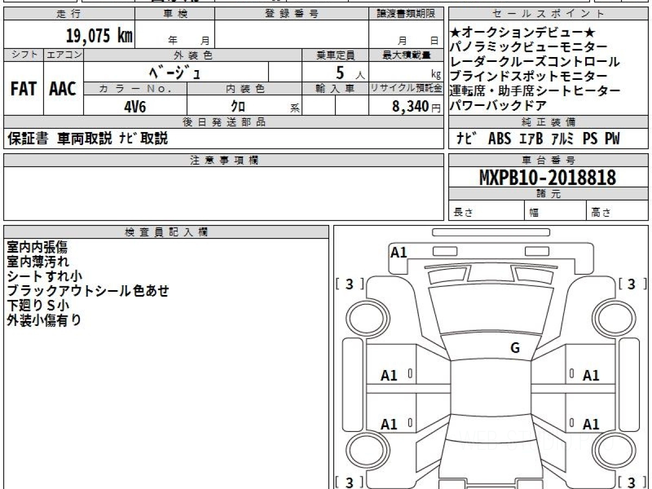Click the シートすれ小 inspector note
This screenshot has width=652, height=489.
tap(45, 277)
